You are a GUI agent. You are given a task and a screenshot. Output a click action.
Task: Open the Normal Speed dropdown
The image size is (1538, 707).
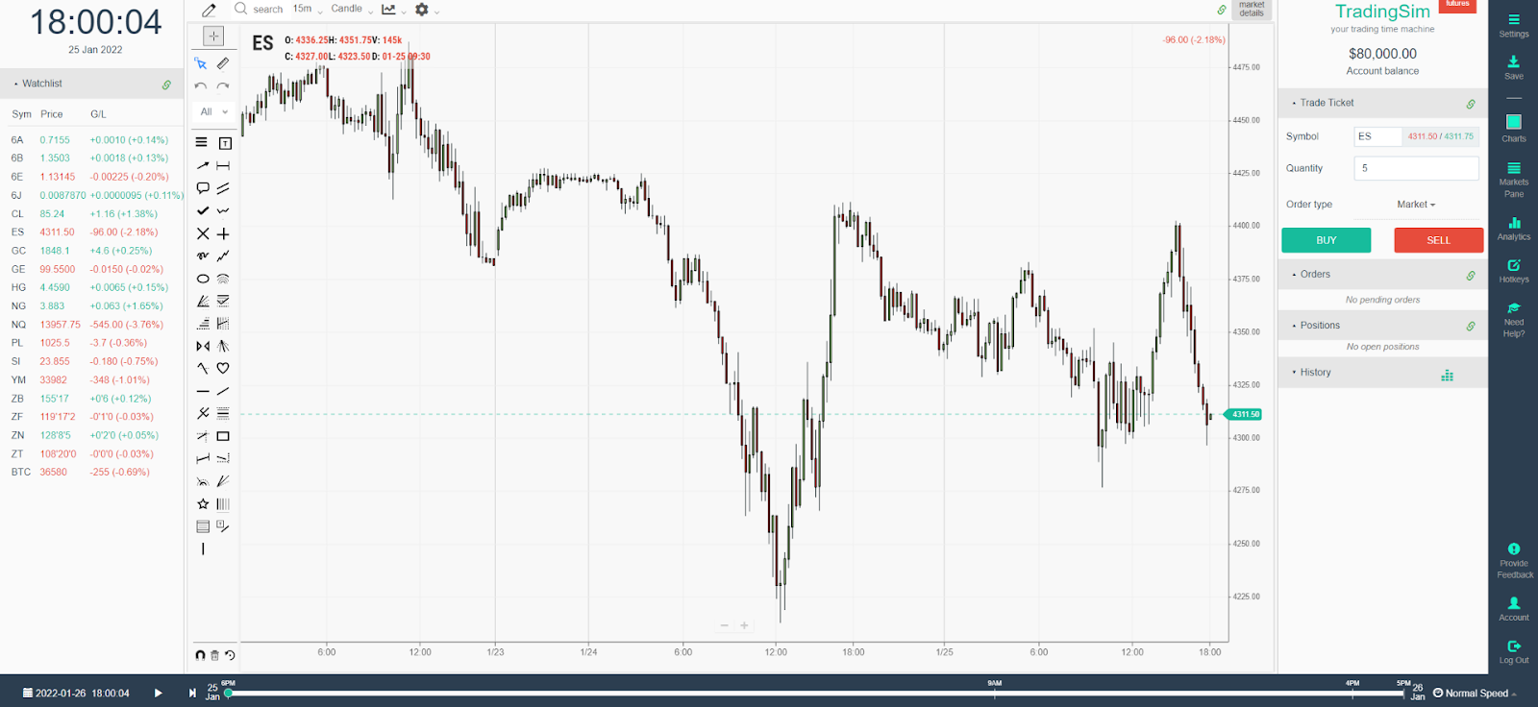coord(1475,694)
